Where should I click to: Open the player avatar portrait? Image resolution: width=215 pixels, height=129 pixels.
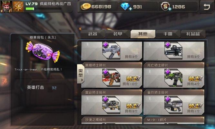6,6
